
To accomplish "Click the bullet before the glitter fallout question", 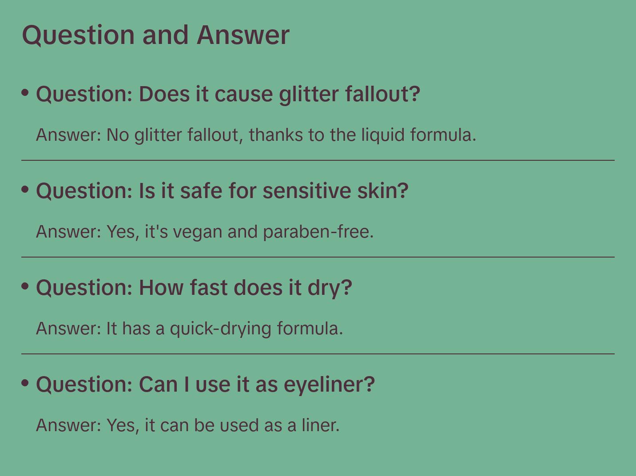I will (x=25, y=92).
